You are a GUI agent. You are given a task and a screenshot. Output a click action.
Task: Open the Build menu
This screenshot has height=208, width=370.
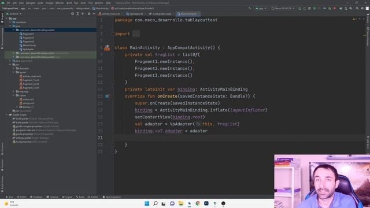69,3
